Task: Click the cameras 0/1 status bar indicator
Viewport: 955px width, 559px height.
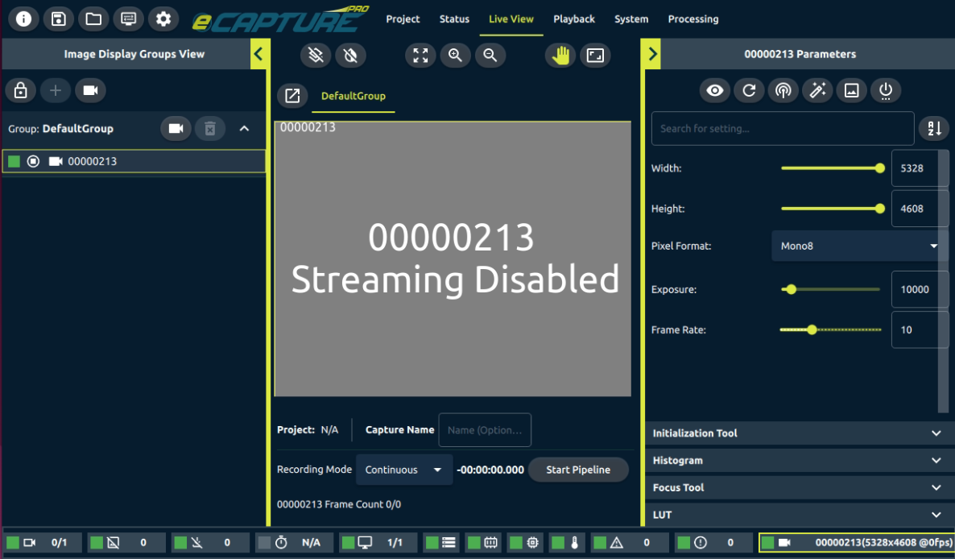Action: 43,543
